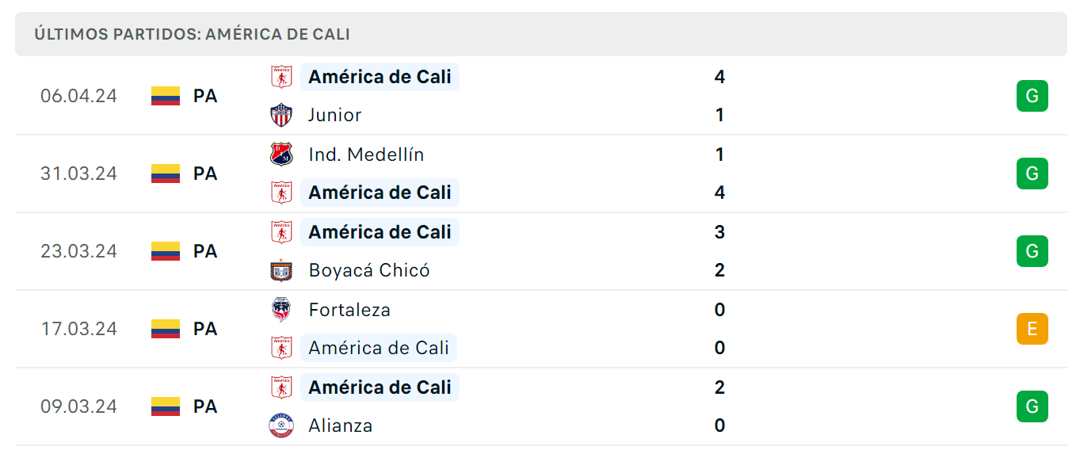The width and height of the screenshot is (1080, 454).
Task: Click the Boyacá Chicó team crest
Action: click(x=281, y=270)
